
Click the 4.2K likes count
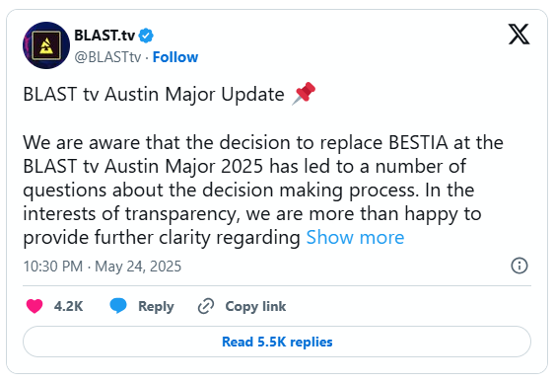point(69,306)
